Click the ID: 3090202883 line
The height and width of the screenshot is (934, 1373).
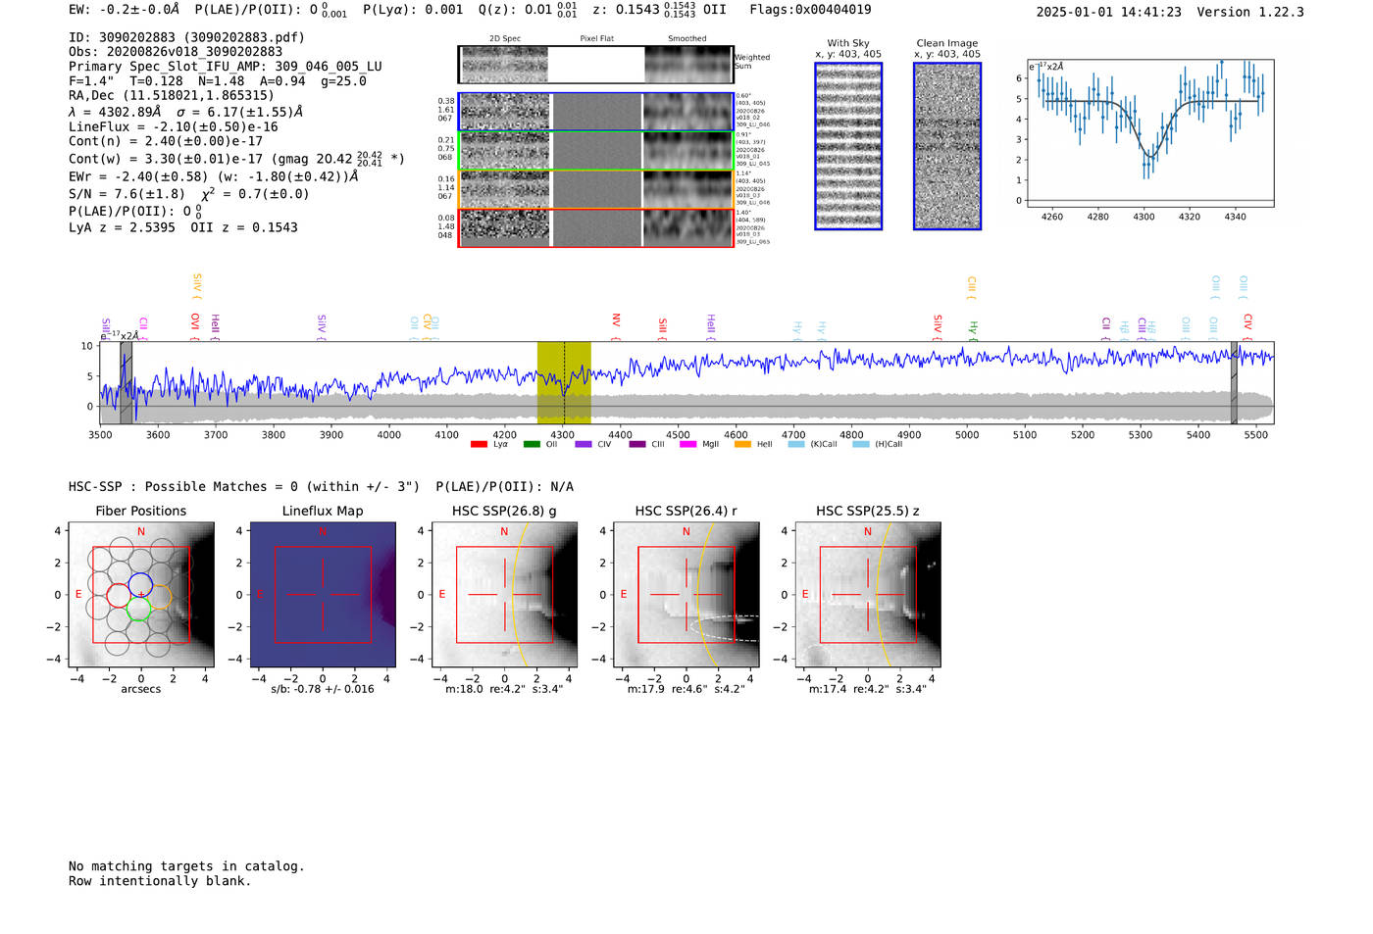point(186,37)
